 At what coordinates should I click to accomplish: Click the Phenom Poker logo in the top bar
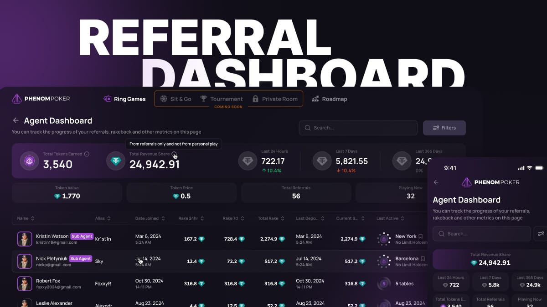coord(41,99)
